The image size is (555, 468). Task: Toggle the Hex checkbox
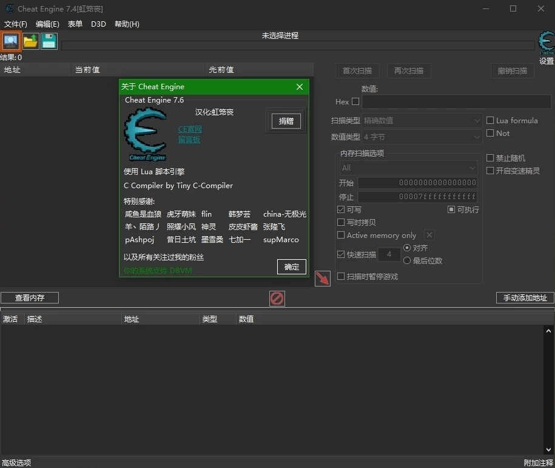(355, 102)
